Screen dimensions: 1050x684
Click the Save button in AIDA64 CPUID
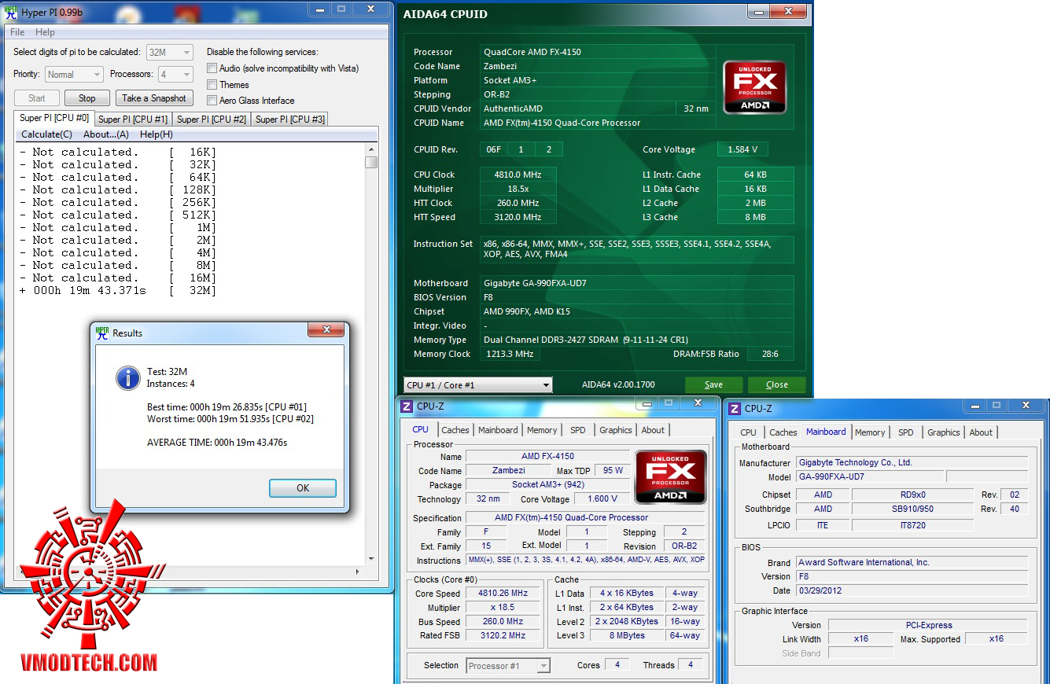click(x=713, y=384)
